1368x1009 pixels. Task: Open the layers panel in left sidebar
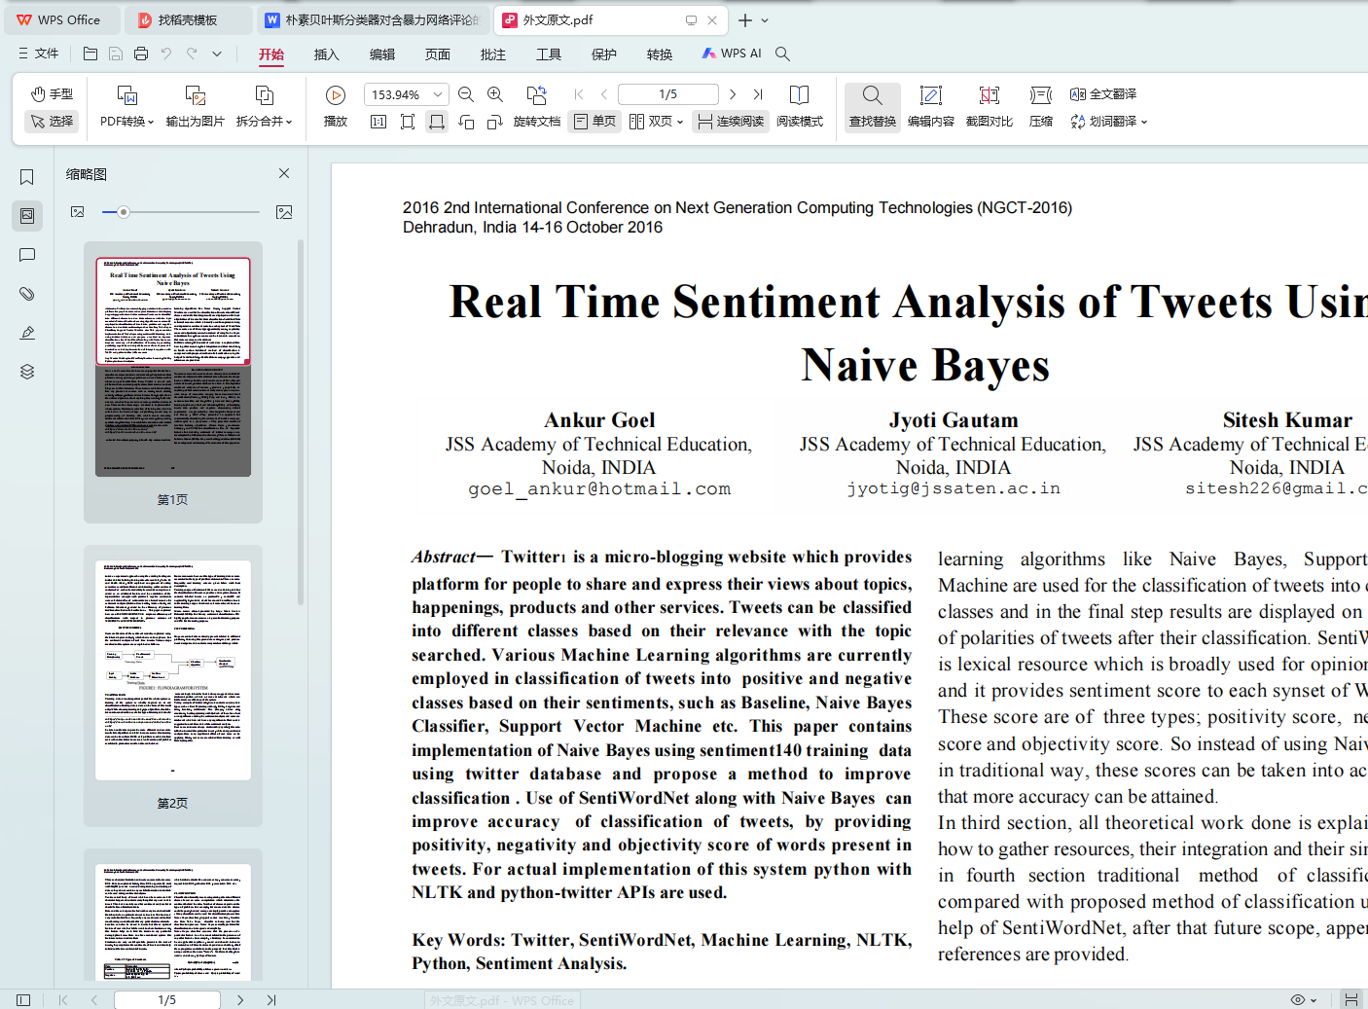tap(27, 372)
